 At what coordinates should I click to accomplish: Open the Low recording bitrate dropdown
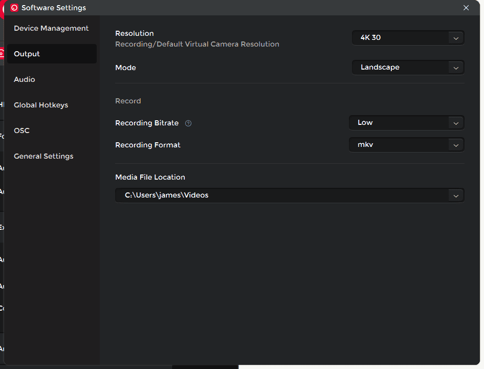tap(399, 123)
